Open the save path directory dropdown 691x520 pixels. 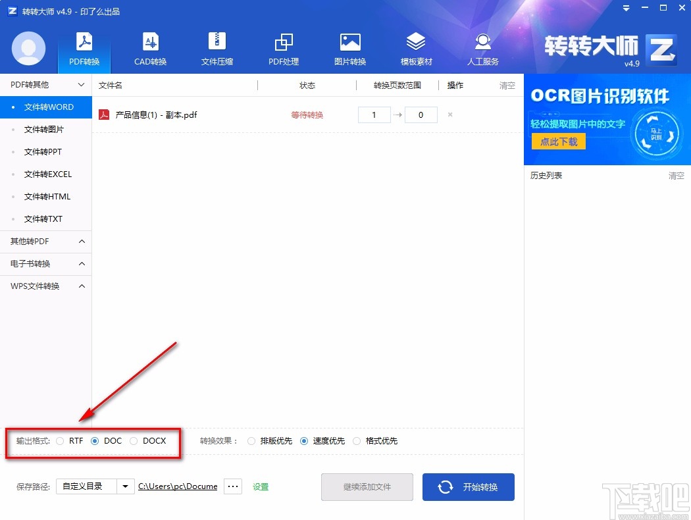[x=125, y=486]
